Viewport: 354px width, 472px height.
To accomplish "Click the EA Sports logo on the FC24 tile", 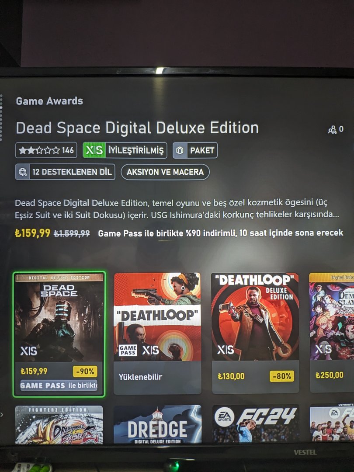I will pyautogui.click(x=225, y=417).
